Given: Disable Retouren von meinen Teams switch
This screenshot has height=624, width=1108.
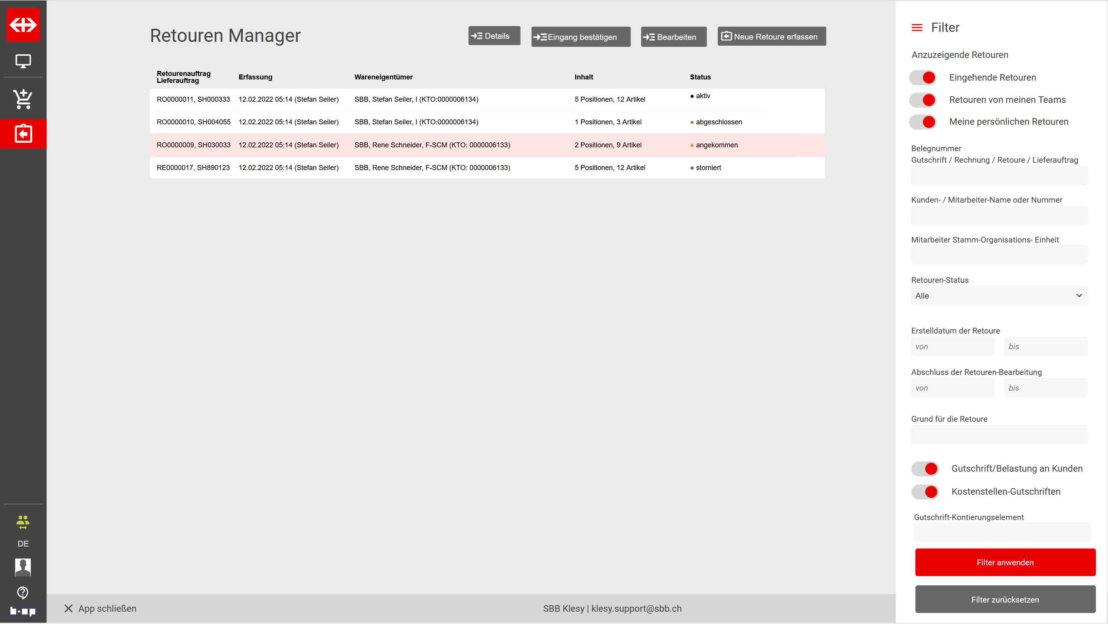Looking at the screenshot, I should 923,100.
